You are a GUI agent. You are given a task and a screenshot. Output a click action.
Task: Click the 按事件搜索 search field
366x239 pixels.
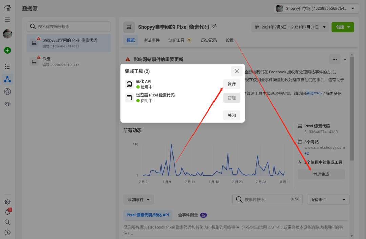(267, 200)
